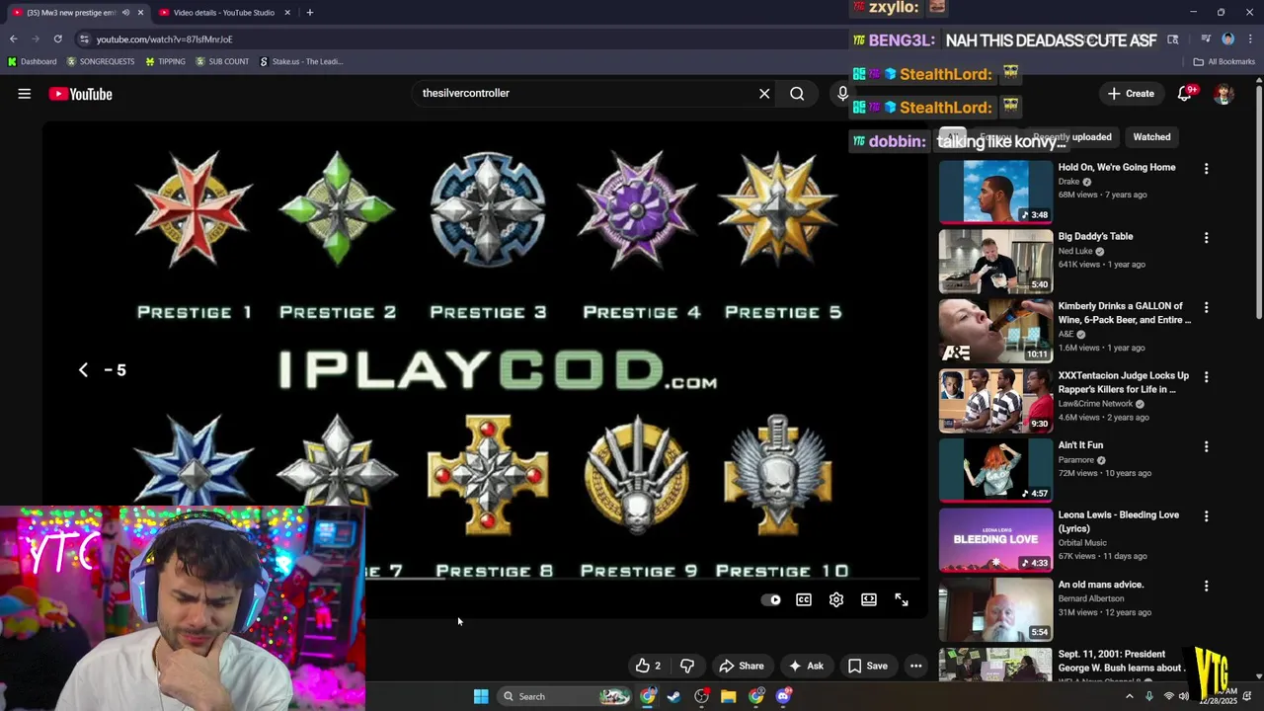
Task: Open options for An old mans advice
Action: [x=1206, y=587]
